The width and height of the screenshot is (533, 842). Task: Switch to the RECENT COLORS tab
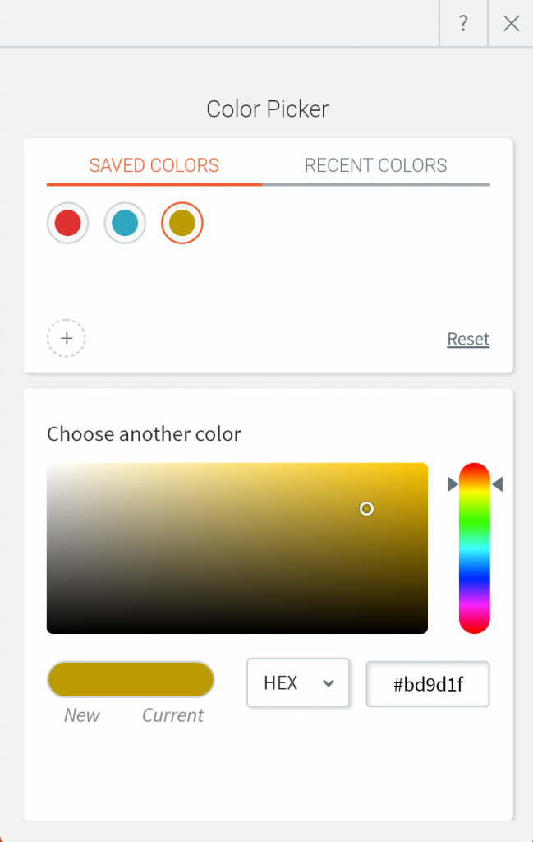375,165
